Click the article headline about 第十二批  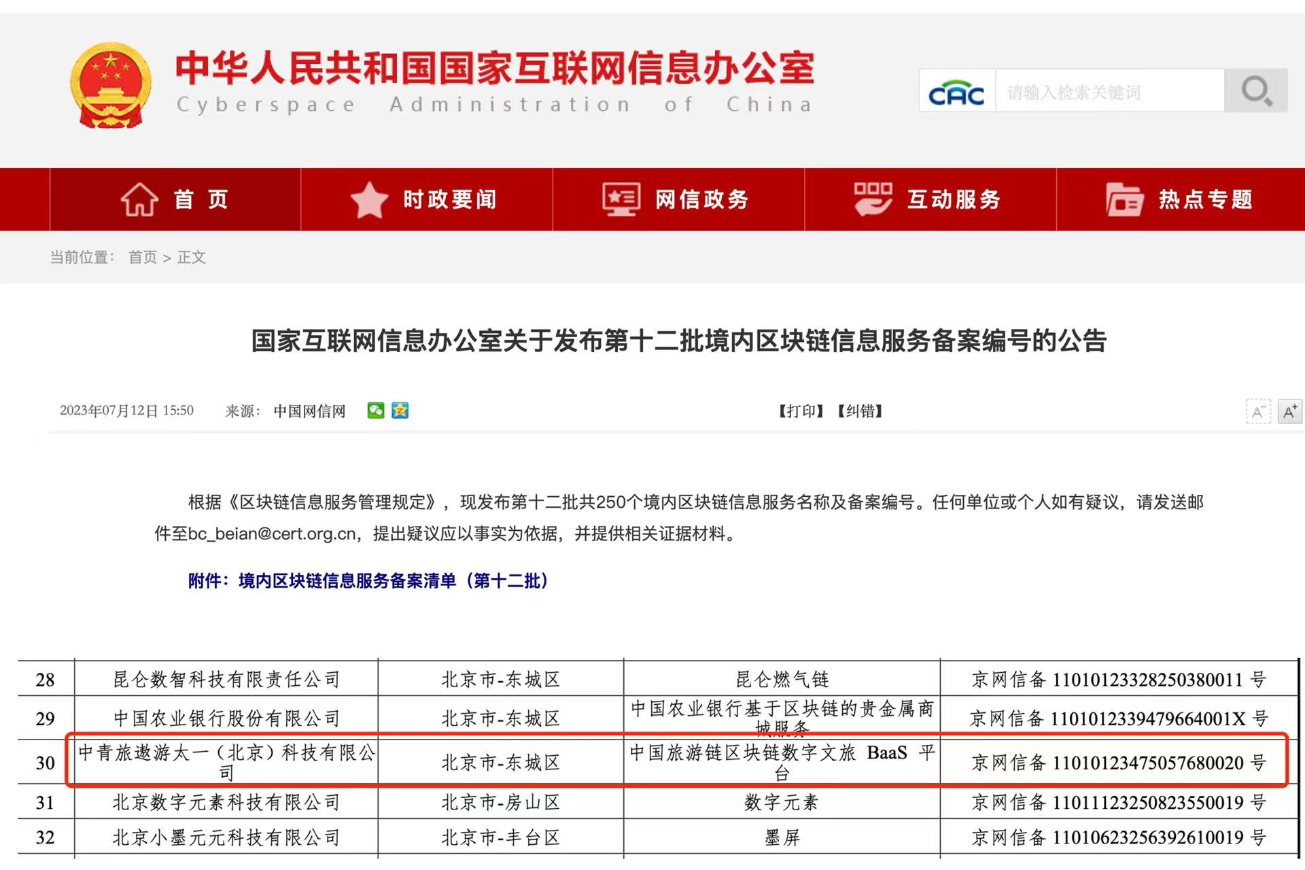[x=678, y=341]
